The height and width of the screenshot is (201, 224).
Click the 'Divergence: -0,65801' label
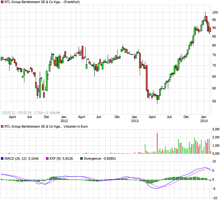(x=100, y=158)
